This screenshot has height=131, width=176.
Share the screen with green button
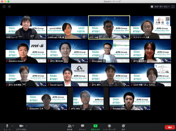click(x=95, y=127)
